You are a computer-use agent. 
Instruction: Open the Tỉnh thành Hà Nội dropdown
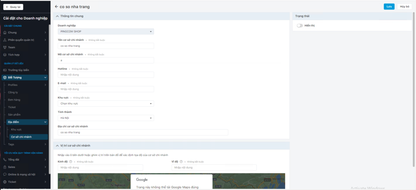pos(106,118)
